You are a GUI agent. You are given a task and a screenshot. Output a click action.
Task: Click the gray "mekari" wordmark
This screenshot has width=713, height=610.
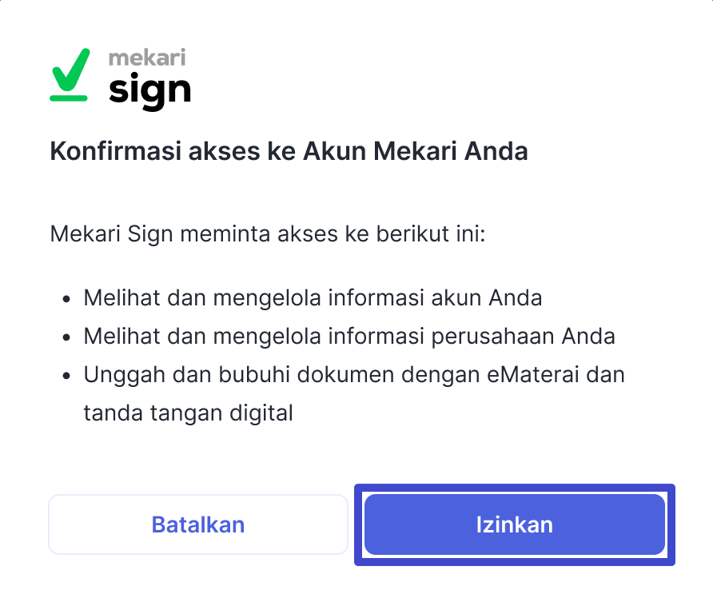pyautogui.click(x=147, y=58)
